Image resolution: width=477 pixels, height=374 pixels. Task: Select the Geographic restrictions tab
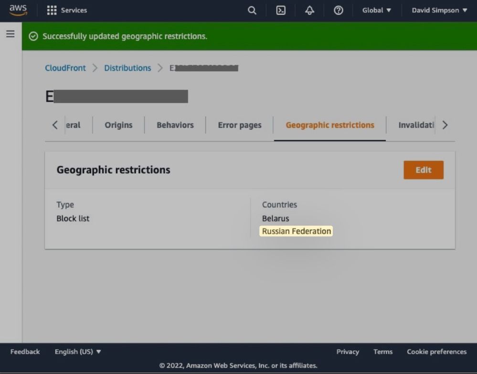330,125
